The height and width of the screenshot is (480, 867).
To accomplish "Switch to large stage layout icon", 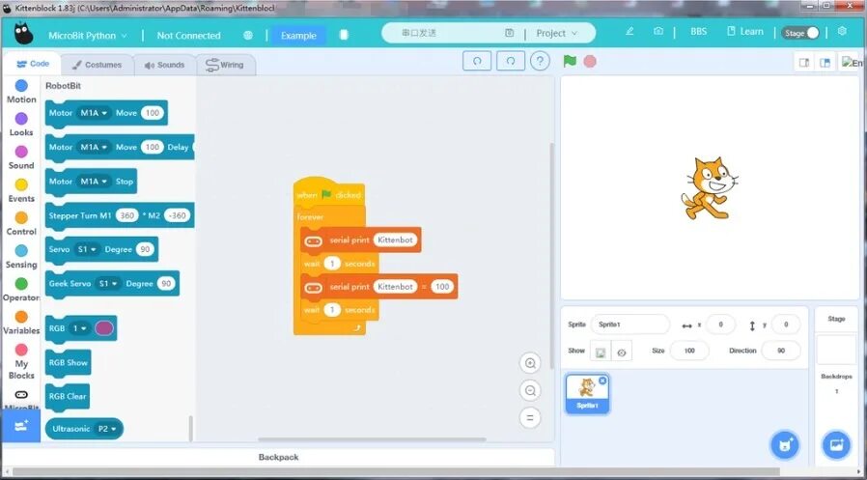I will [x=825, y=63].
